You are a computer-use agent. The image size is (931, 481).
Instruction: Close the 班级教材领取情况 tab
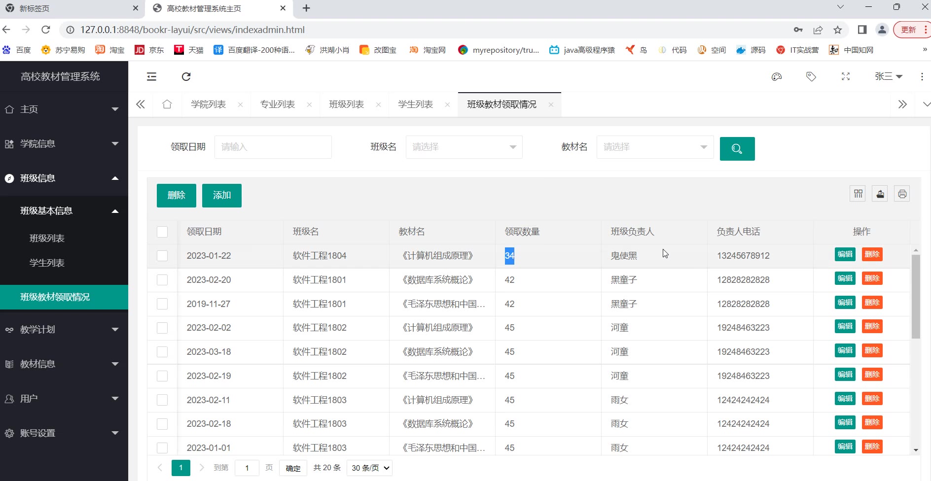pos(551,104)
